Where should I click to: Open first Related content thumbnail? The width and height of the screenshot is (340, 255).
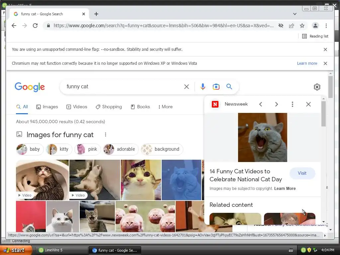pos(235,218)
